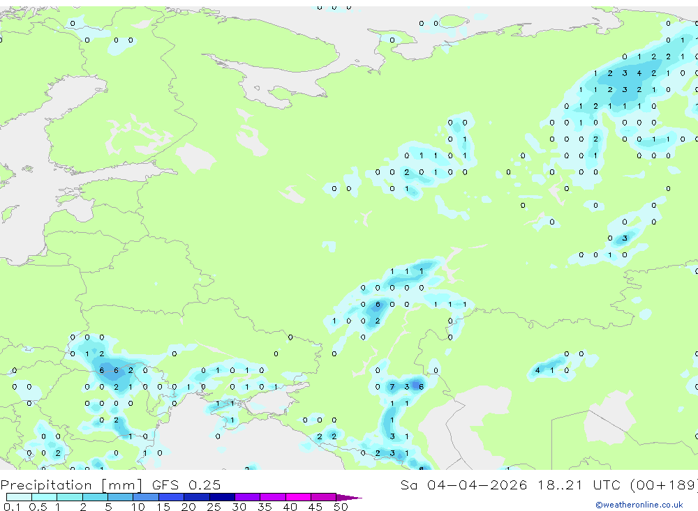Pick the 40–45 mm magenta legend swatch

tap(298, 497)
